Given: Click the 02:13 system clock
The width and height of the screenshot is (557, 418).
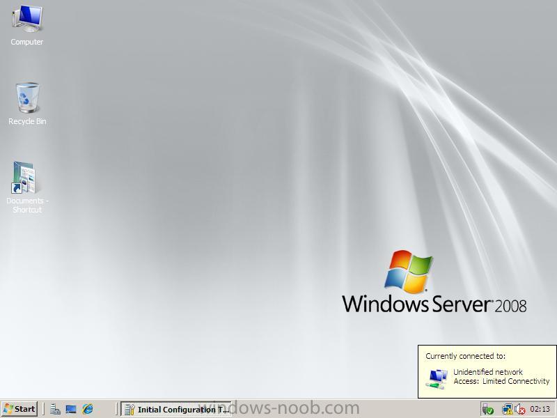Looking at the screenshot, I should point(540,409).
